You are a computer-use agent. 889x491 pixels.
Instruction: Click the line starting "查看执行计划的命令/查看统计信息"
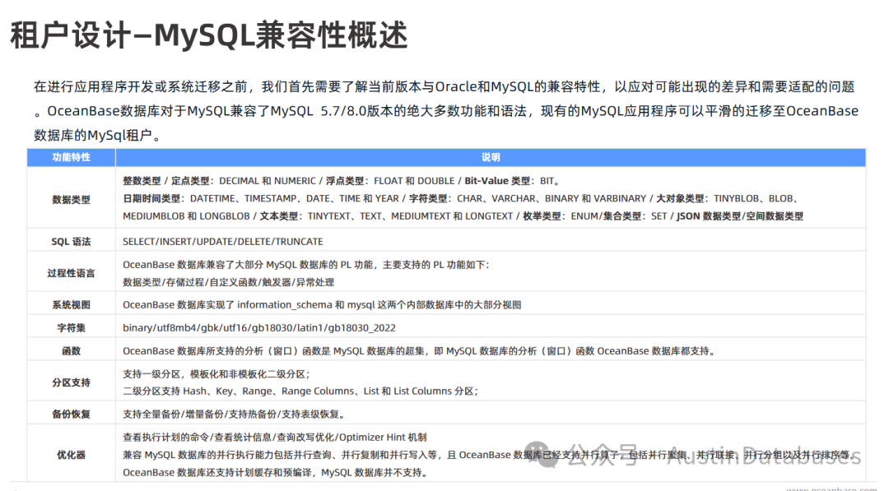(x=275, y=438)
